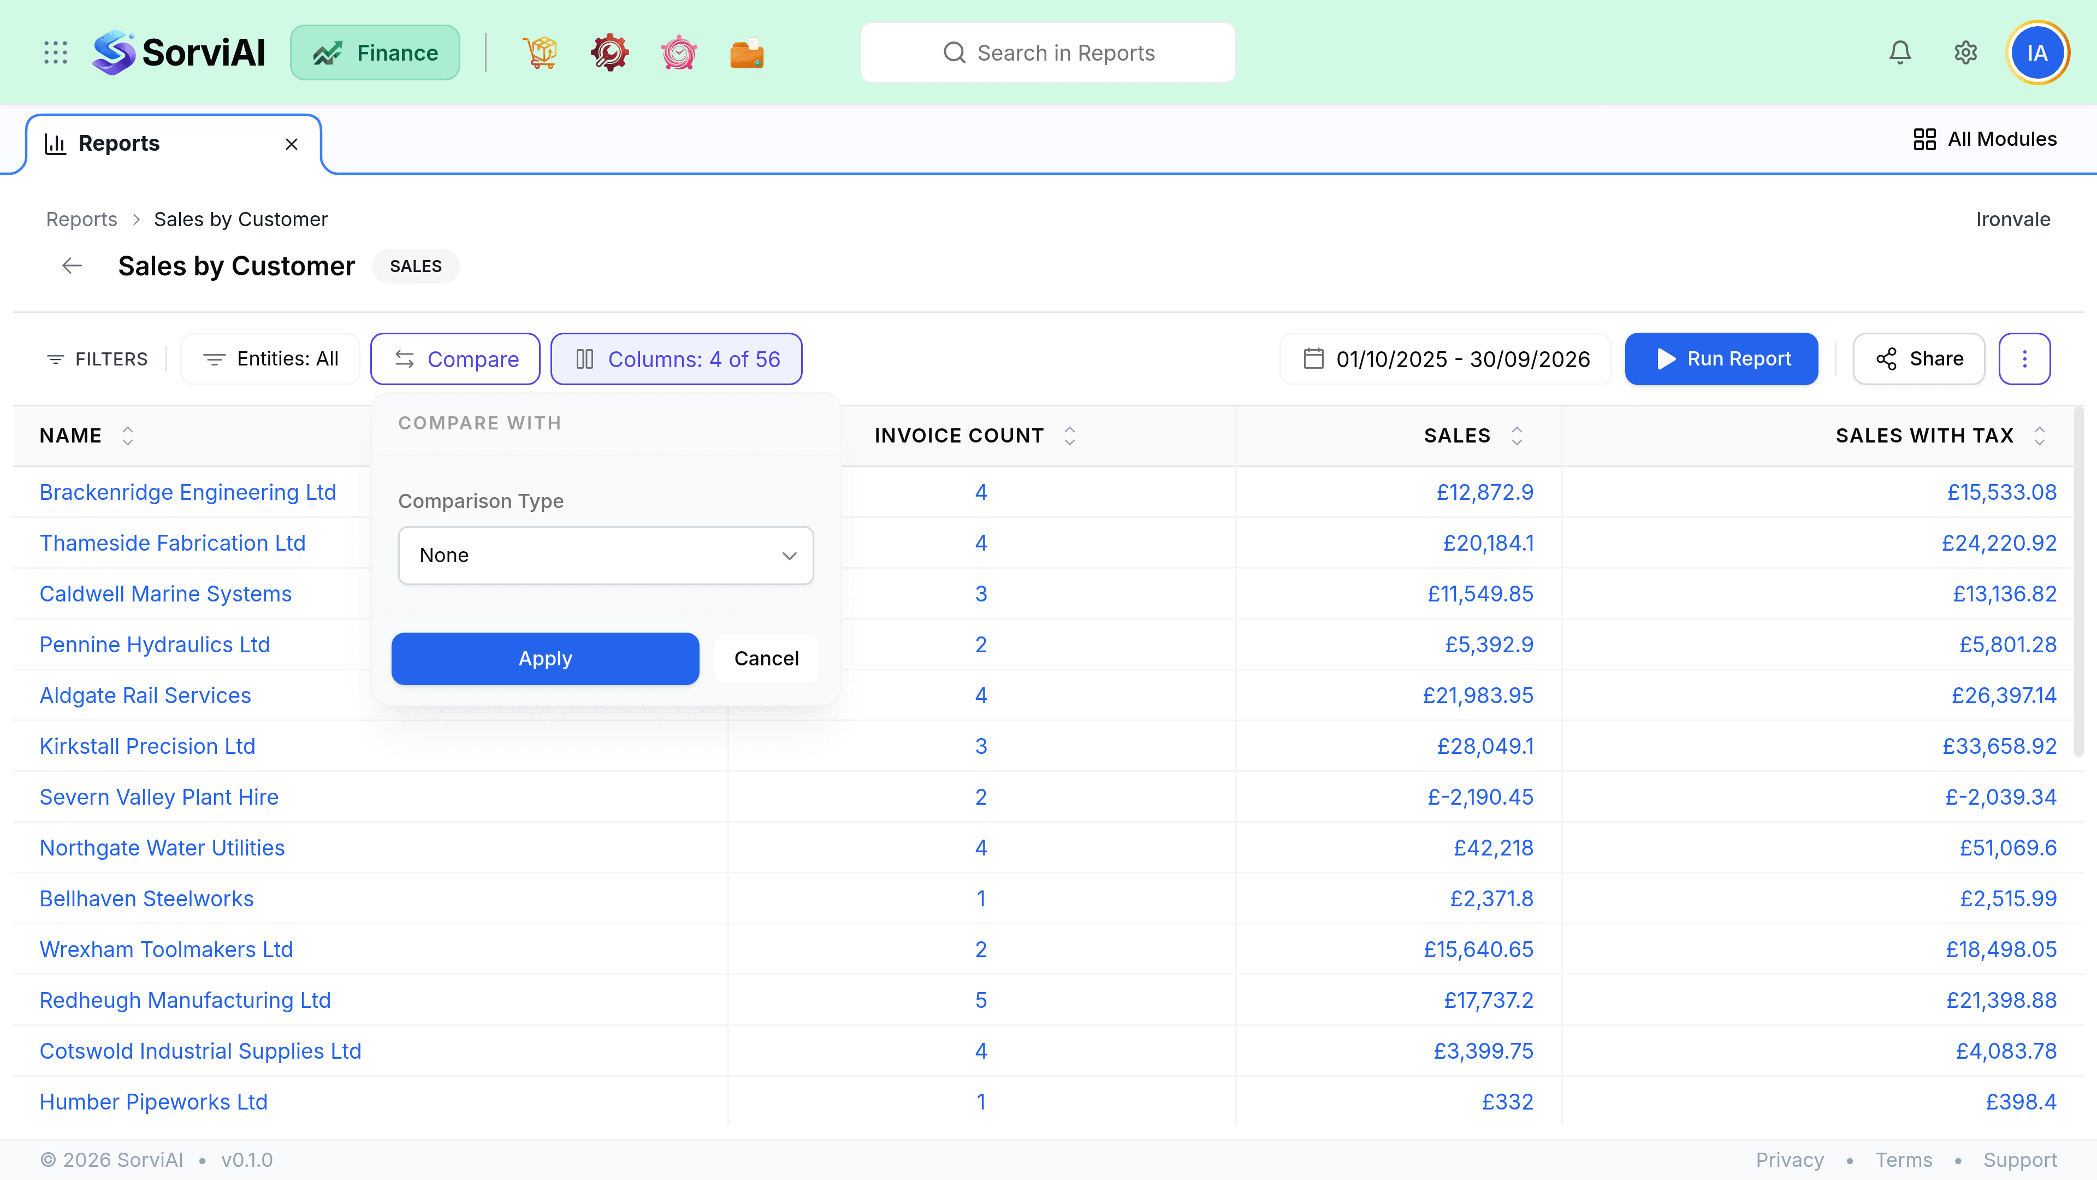
Task: Open Redheugh Manufacturing Ltd
Action: pos(185,1001)
